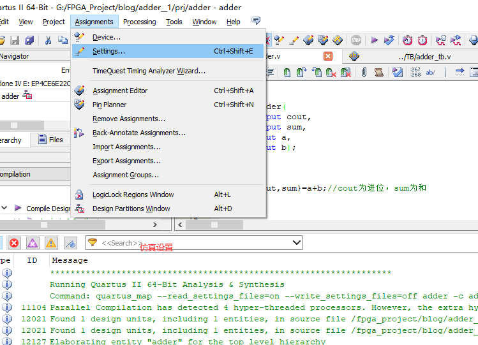Choose Export Assignments... entry
Viewport: 478px width, 345px height.
point(168,161)
